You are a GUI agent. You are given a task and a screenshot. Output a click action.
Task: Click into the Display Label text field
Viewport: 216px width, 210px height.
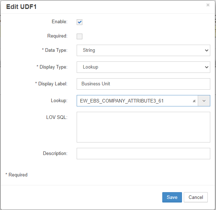[x=143, y=84]
